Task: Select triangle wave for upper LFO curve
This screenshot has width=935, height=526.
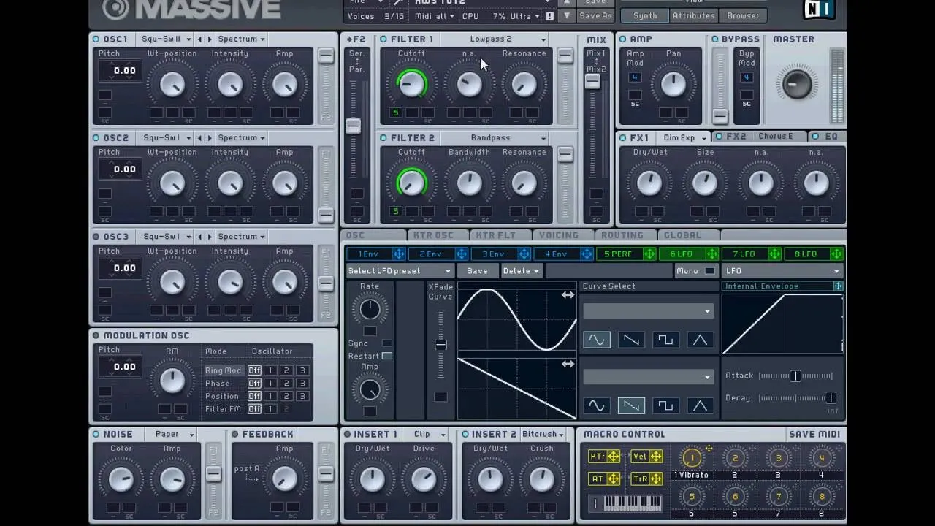Action: point(700,340)
